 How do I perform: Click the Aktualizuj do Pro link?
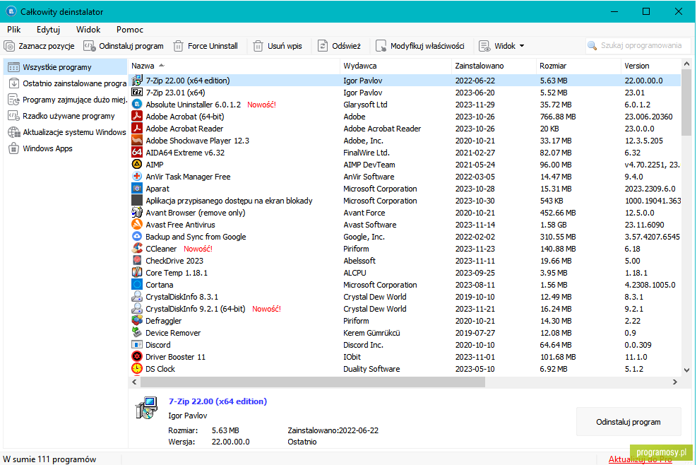pos(640,459)
